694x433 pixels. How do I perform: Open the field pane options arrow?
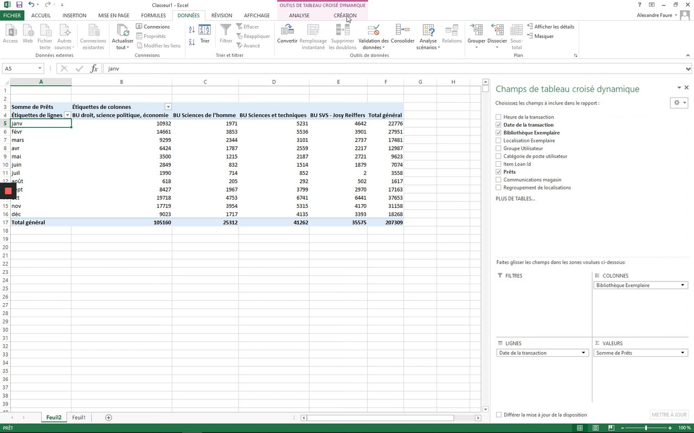tap(679, 88)
